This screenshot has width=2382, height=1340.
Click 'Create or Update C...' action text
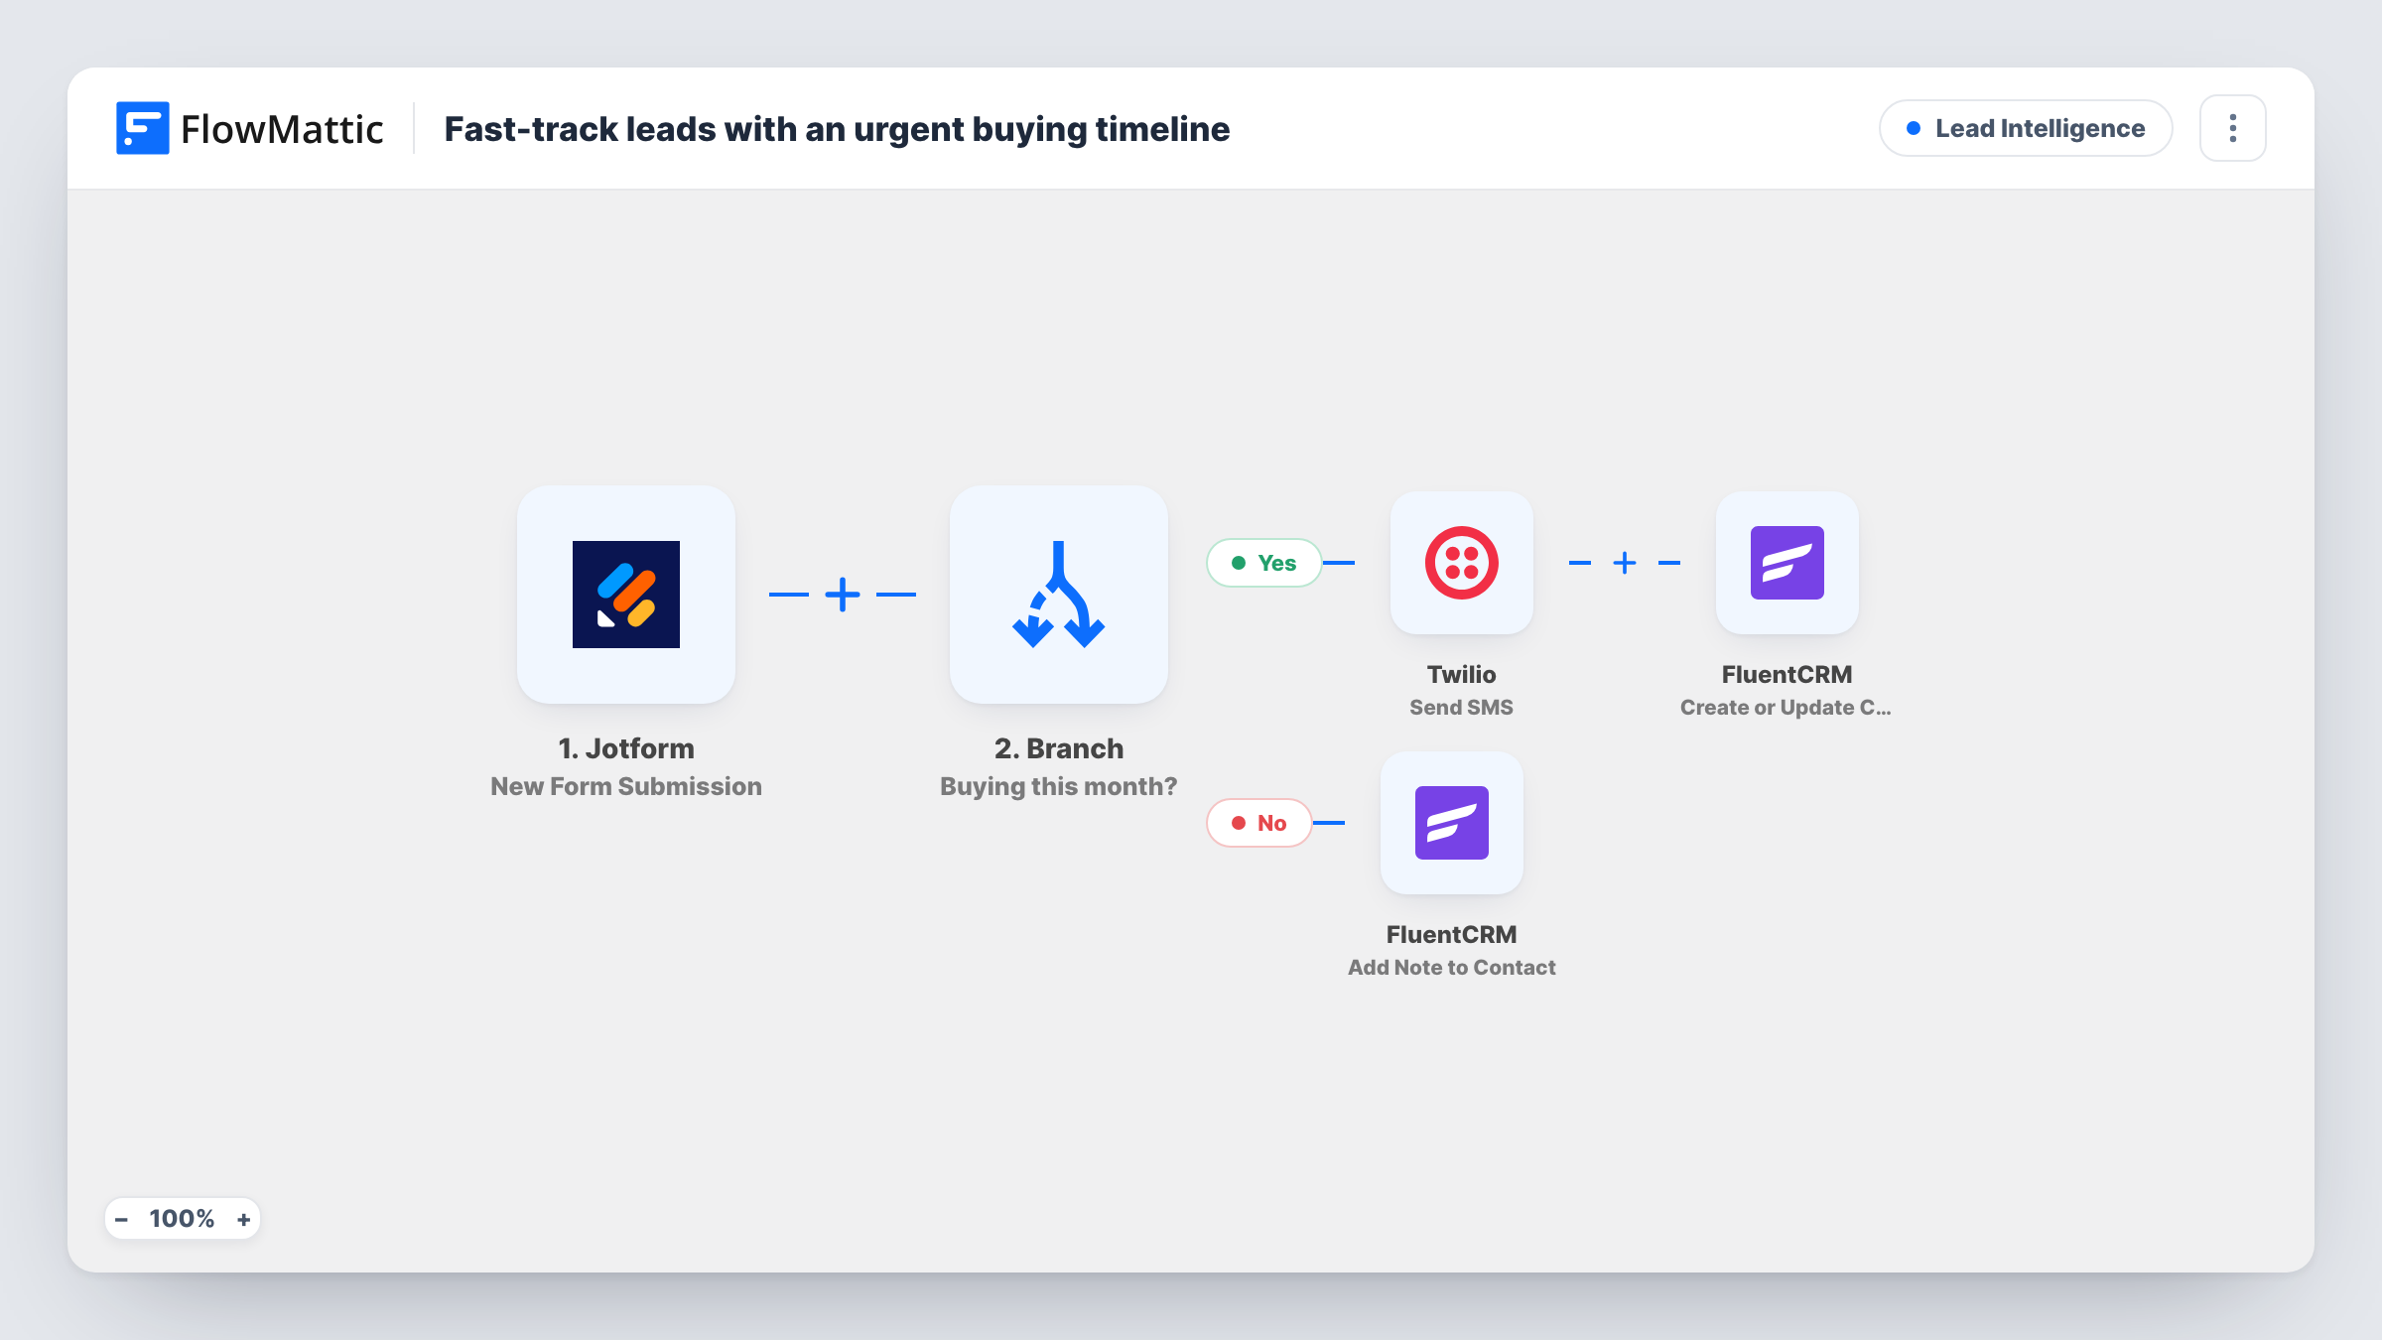[x=1786, y=708]
